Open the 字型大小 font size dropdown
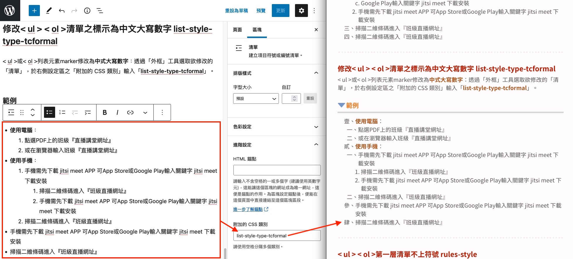573x259 pixels. pyautogui.click(x=256, y=99)
